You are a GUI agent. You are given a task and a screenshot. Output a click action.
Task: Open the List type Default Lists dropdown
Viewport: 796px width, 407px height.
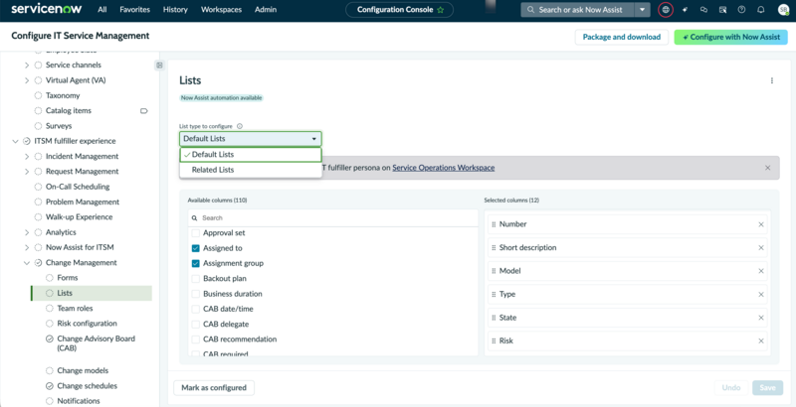click(251, 139)
